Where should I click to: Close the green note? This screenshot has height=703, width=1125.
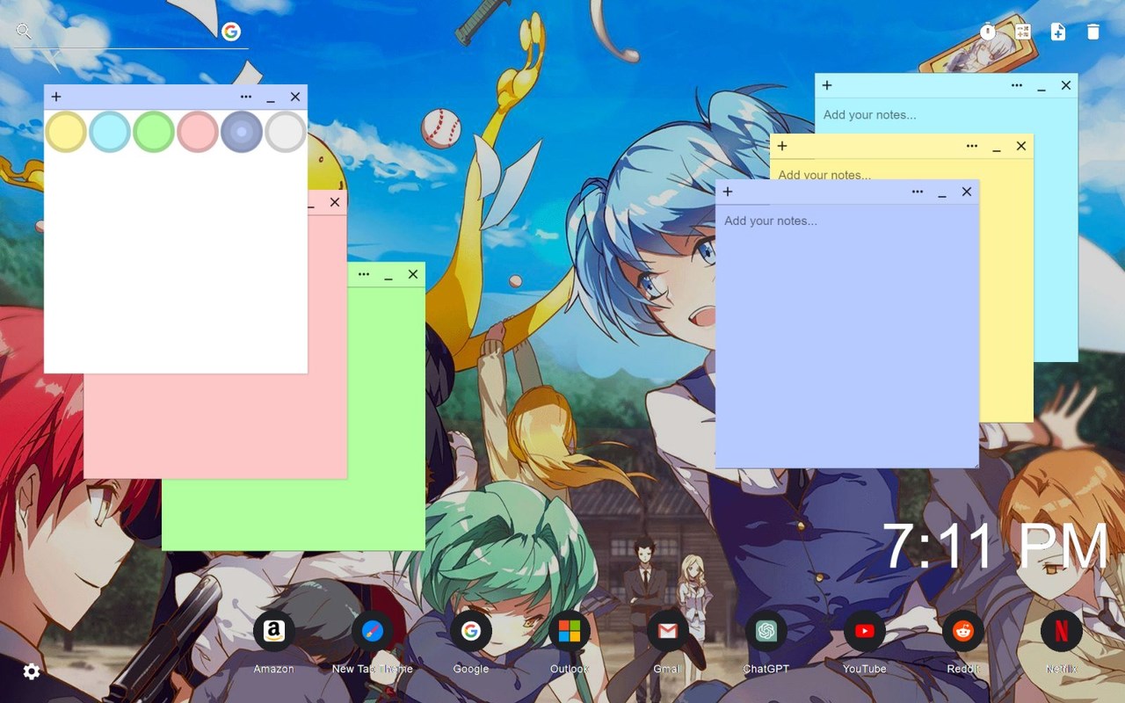click(x=413, y=274)
